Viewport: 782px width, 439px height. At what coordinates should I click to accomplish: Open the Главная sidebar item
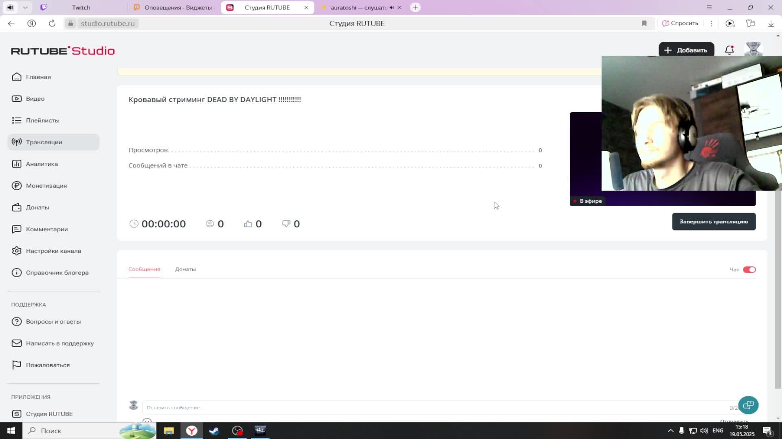[x=38, y=77]
